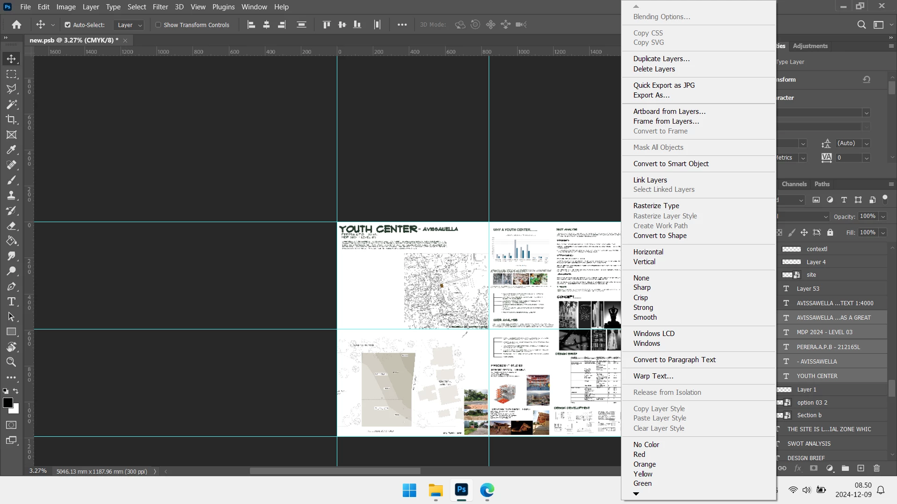Click the delete layer trash icon
Viewport: 897px width, 504px height.
pyautogui.click(x=876, y=468)
